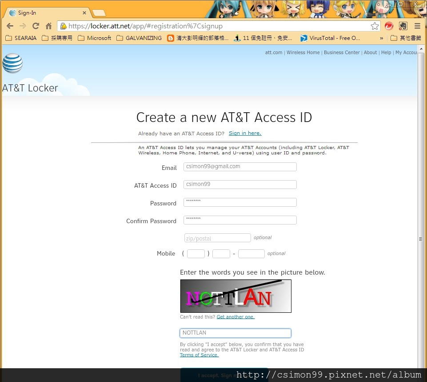Click the browser back arrow
The width and height of the screenshot is (427, 382).
[10, 26]
